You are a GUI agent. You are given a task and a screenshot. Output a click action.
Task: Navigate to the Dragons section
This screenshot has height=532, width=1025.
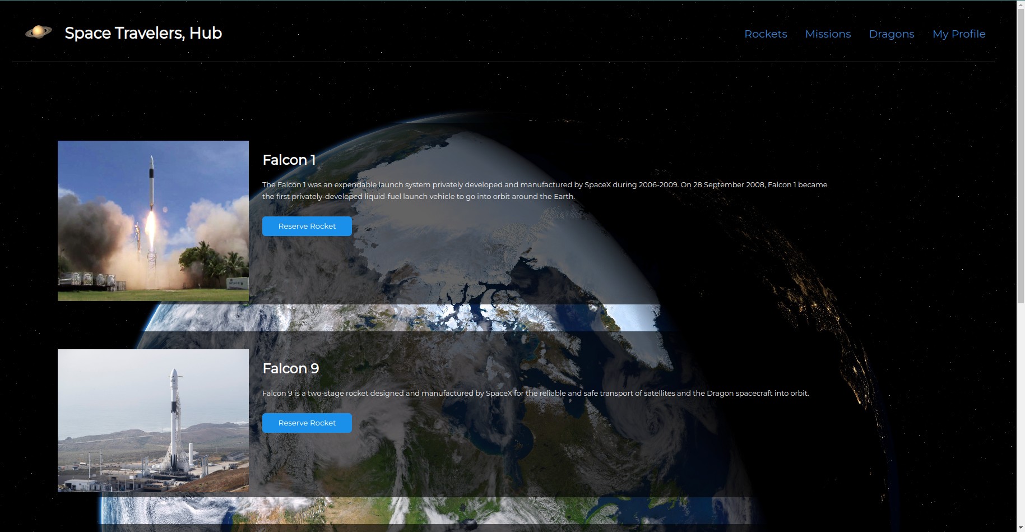(x=892, y=34)
